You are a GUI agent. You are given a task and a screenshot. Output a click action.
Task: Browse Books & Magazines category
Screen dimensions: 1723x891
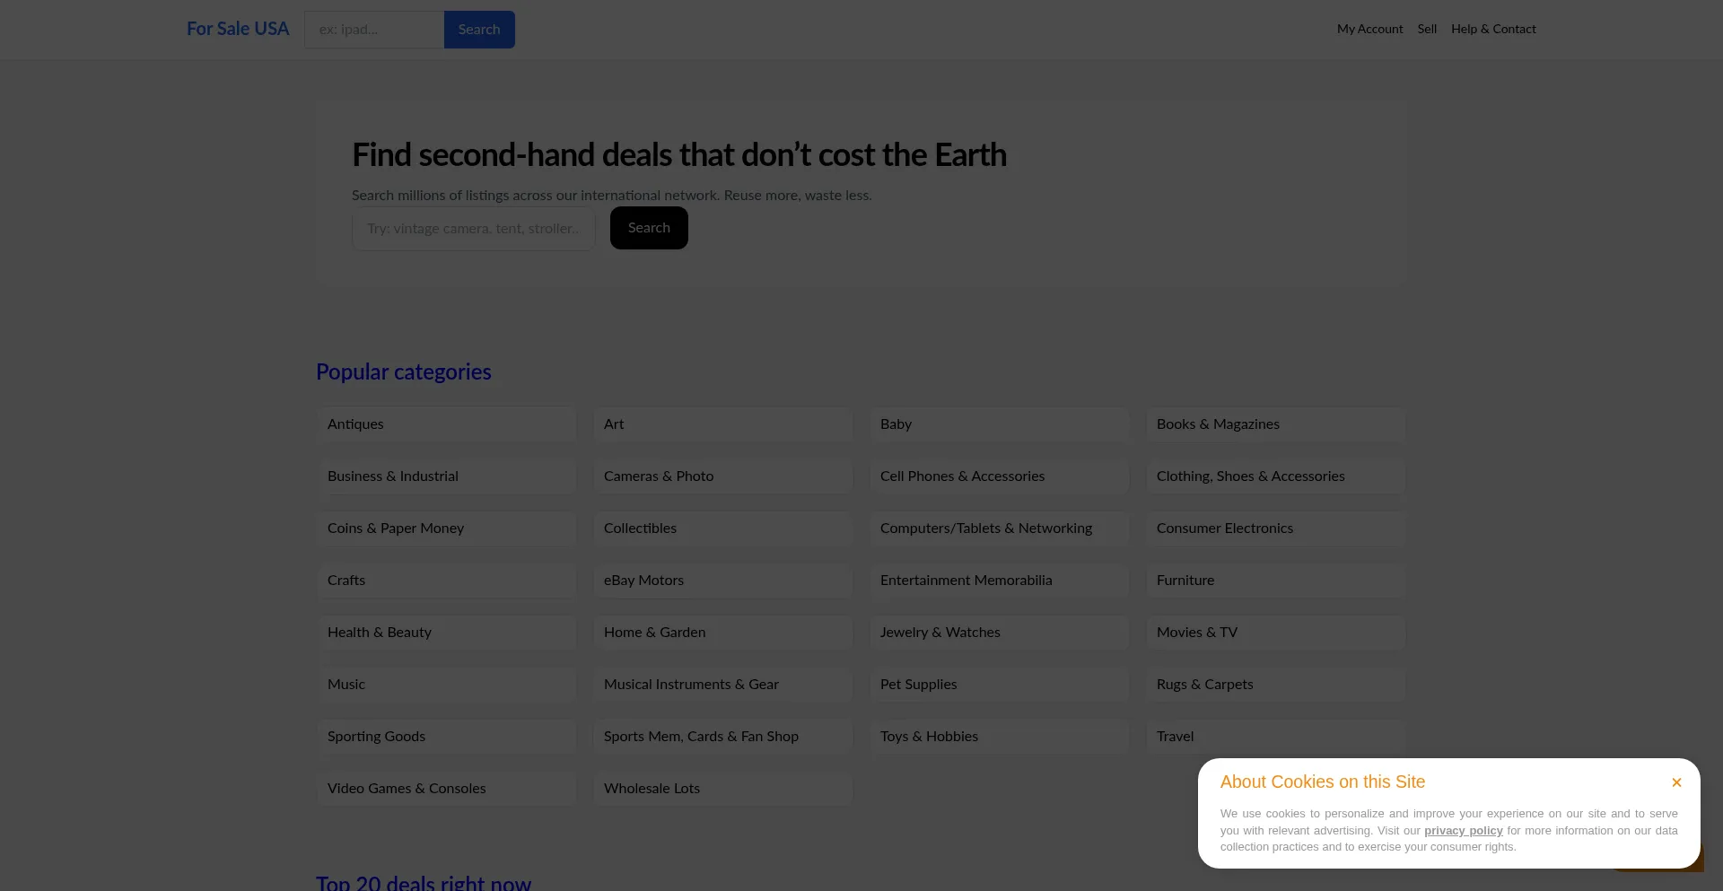(x=1275, y=424)
